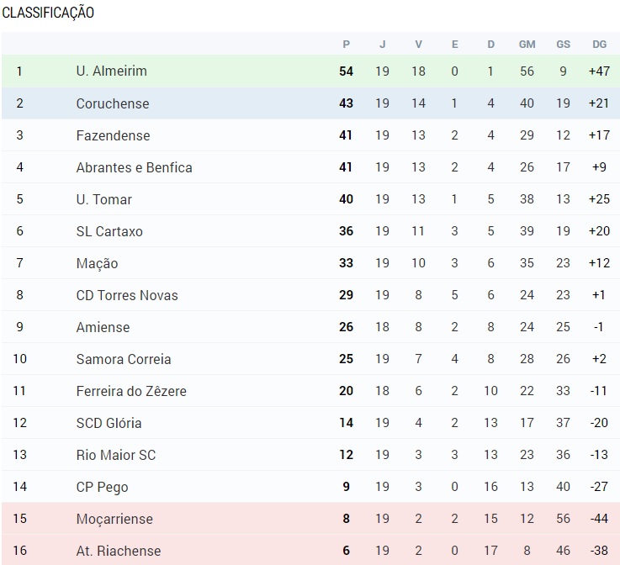The width and height of the screenshot is (620, 565).
Task: Click the GM goals scored column header
Action: tap(527, 44)
